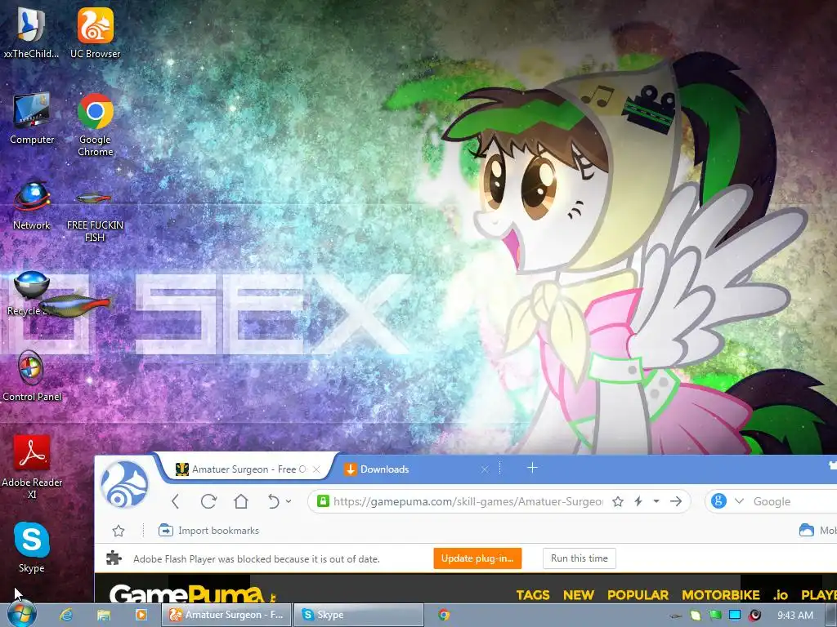837x627 pixels.
Task: Select the Recycle Bin desktop icon
Action: 31,293
